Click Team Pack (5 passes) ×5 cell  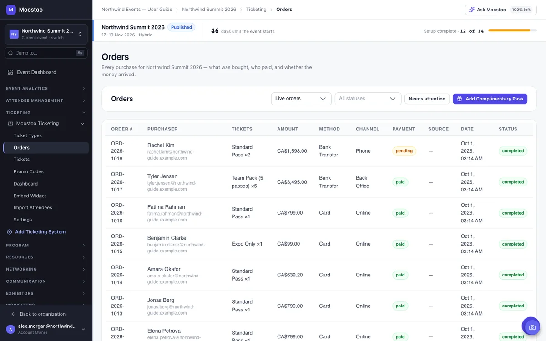pyautogui.click(x=248, y=182)
